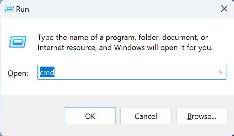234x136 pixels.
Task: Close the Run dialog with the X
Action: click(x=224, y=9)
